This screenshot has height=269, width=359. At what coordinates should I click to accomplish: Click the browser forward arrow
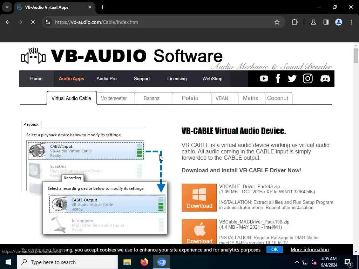pos(20,22)
